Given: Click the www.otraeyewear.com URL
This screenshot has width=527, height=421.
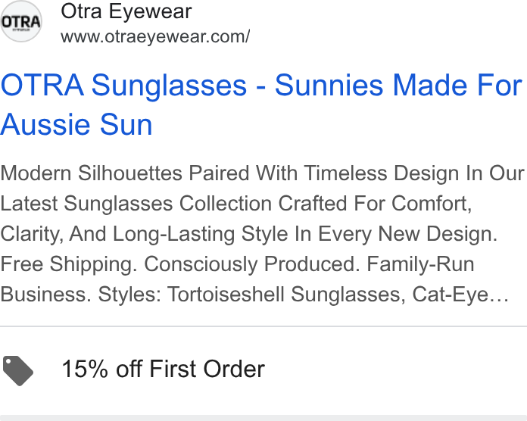Looking at the screenshot, I should [155, 36].
